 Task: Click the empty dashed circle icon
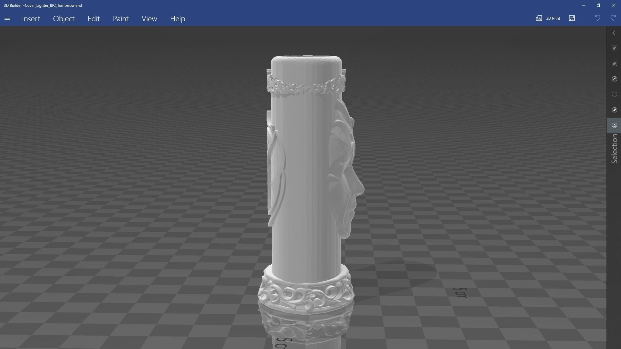614,94
